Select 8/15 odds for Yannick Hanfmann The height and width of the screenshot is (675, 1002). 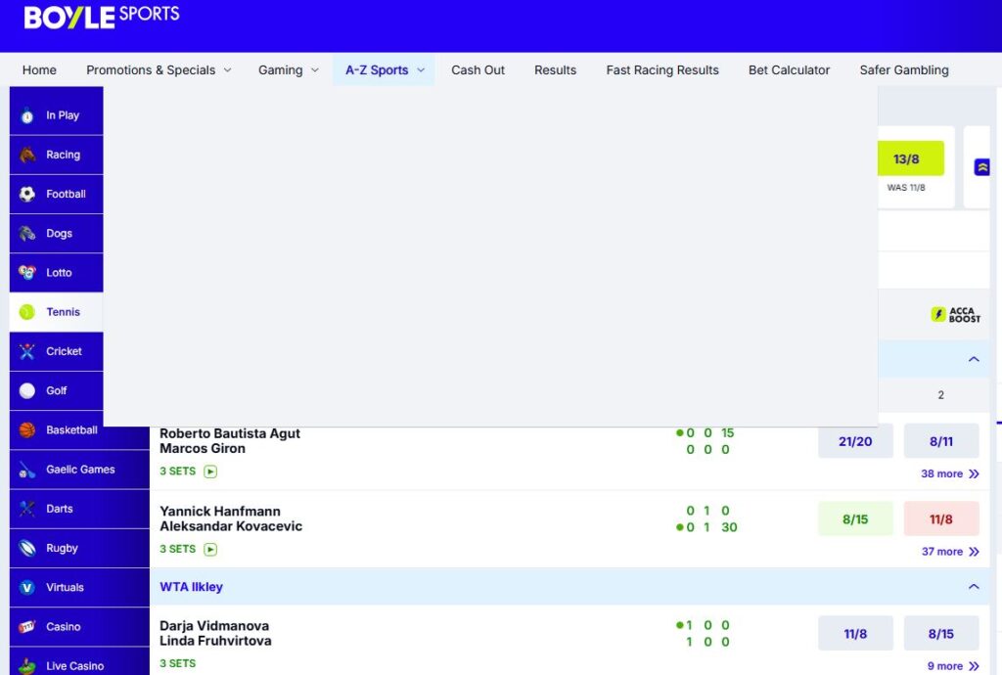tap(855, 519)
